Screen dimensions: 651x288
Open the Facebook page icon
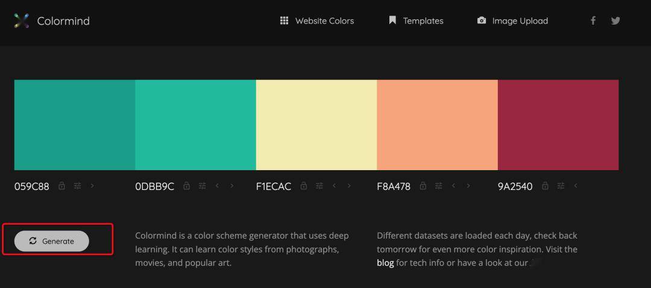(x=593, y=20)
